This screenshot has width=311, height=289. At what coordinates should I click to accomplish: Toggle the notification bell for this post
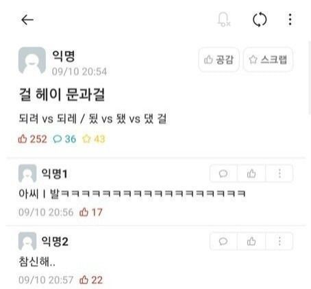coord(224,20)
